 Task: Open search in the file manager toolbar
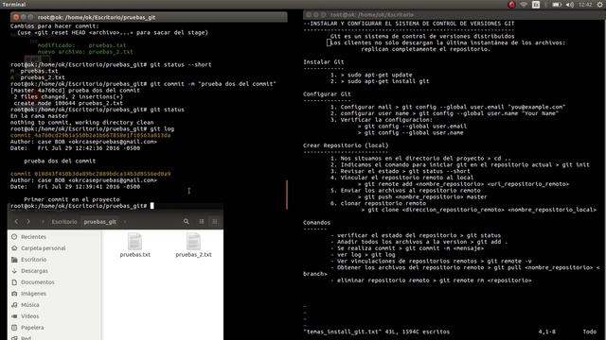[x=187, y=222]
